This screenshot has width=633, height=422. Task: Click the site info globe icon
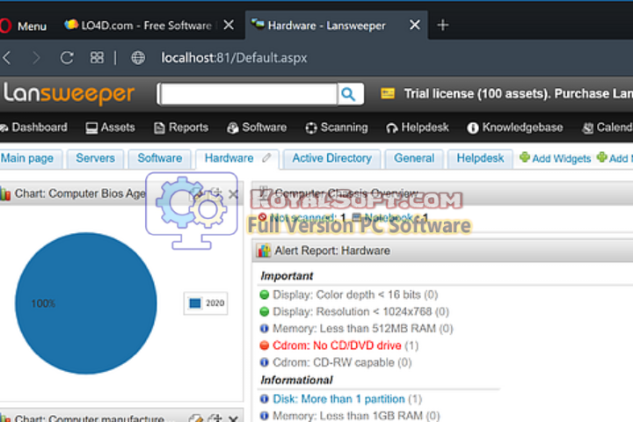point(138,58)
